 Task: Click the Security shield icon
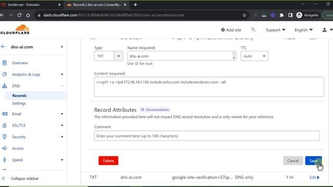click(x=5, y=137)
